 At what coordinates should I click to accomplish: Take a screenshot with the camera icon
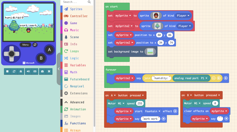click(43, 71)
